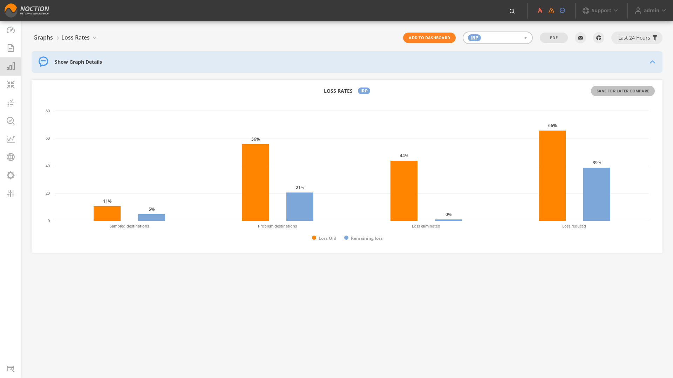The height and width of the screenshot is (378, 673).
Task: Click the ADD TO DASHBOARD button
Action: [x=429, y=38]
